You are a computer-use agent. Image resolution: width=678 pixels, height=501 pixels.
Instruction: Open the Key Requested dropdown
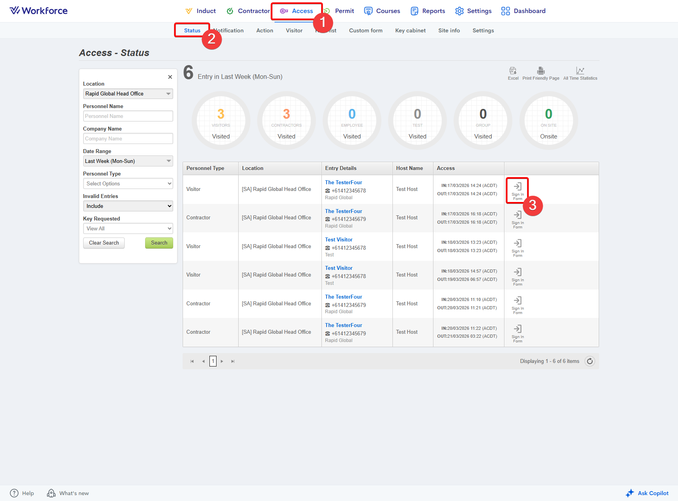click(x=128, y=229)
